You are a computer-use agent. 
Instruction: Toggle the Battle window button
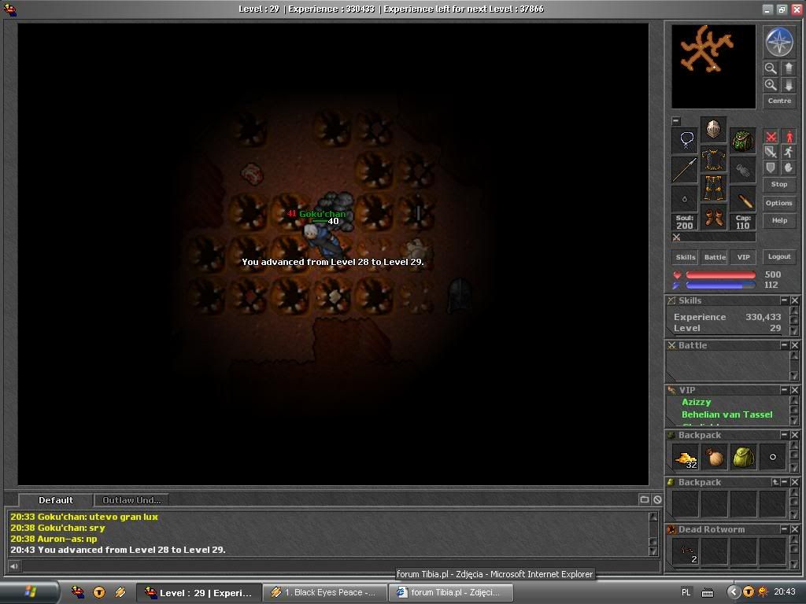(715, 257)
